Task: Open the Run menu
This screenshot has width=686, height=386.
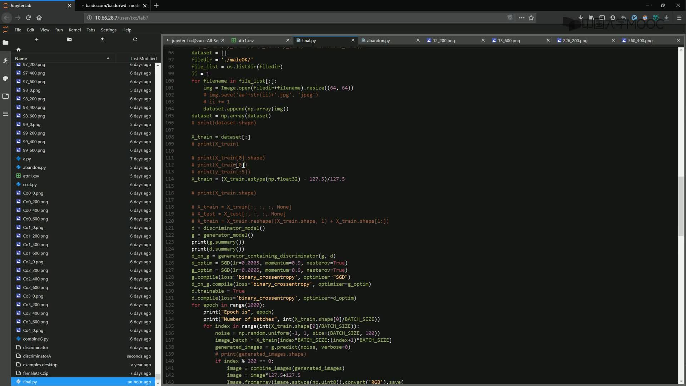Action: [x=59, y=30]
